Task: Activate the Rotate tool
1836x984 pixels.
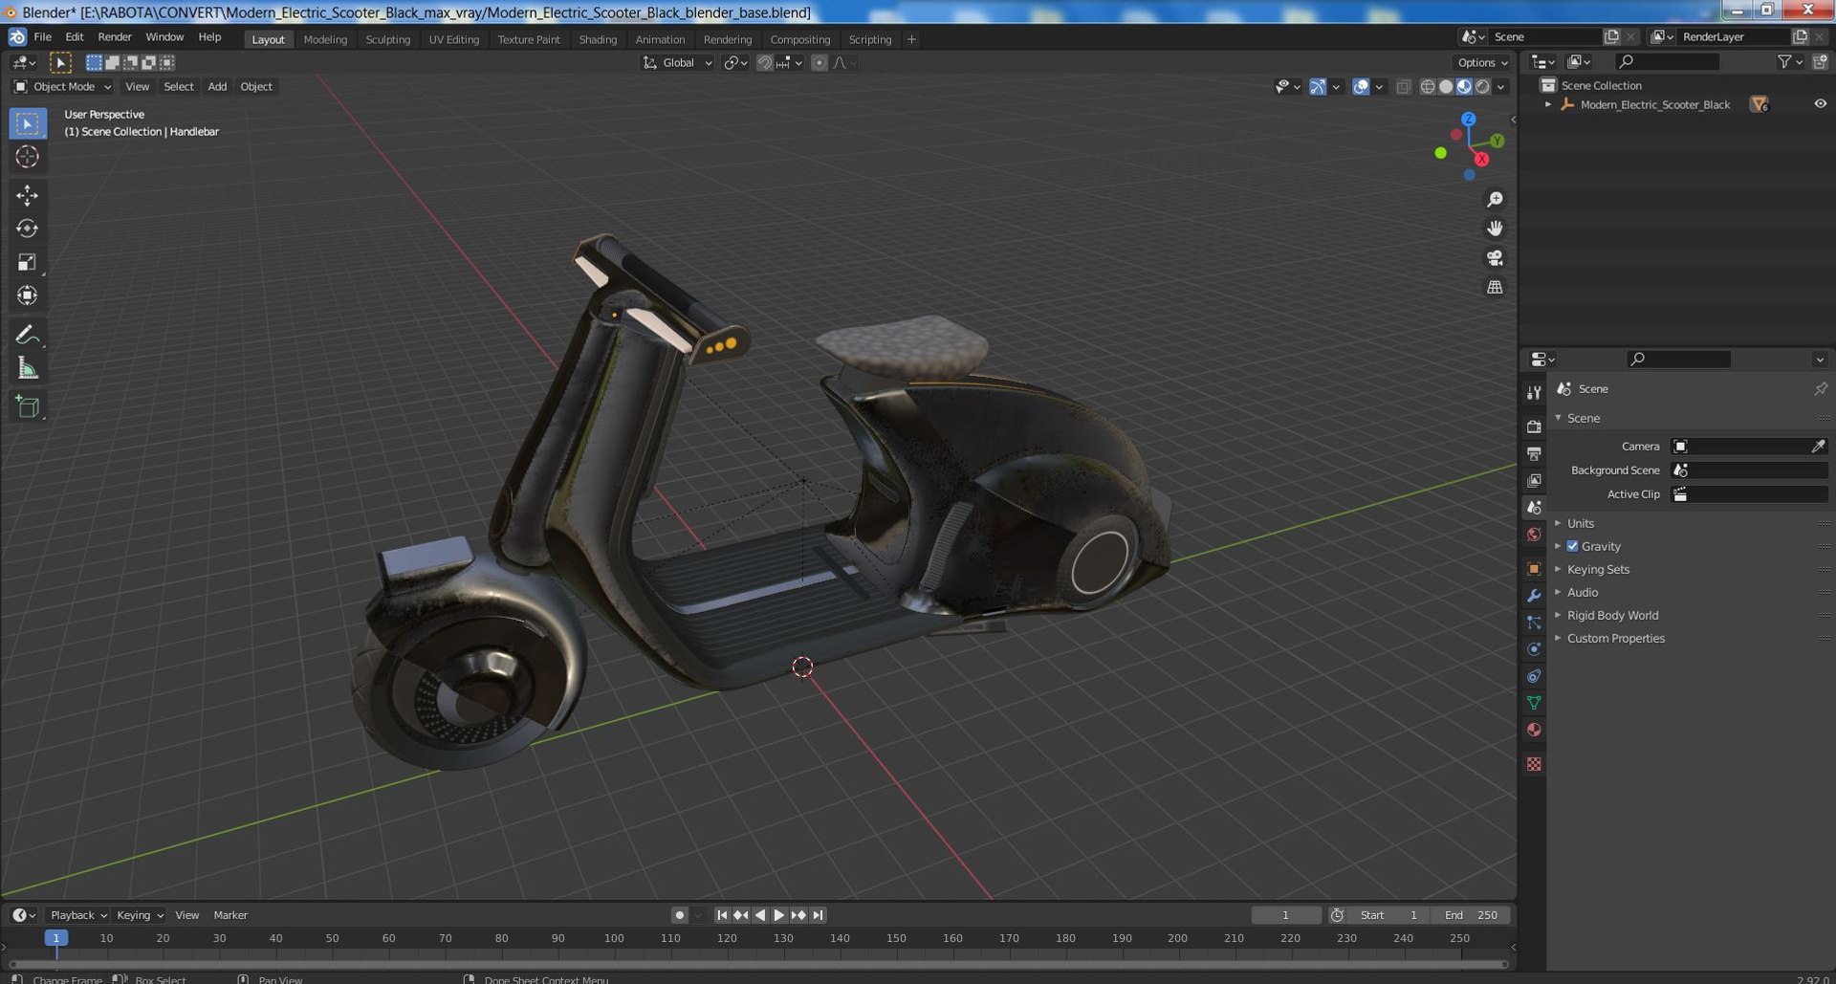Action: click(27, 229)
